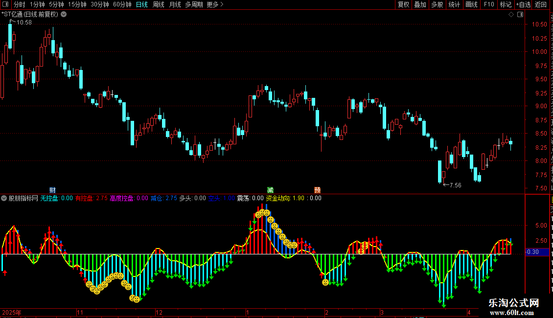Select the 1分钟 period
Viewport: 553px width, 318px height.
click(x=37, y=4)
